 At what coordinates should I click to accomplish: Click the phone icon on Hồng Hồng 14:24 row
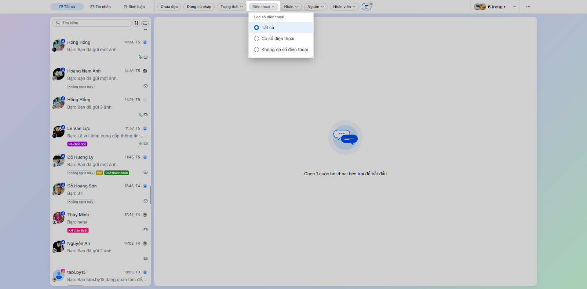(x=141, y=57)
